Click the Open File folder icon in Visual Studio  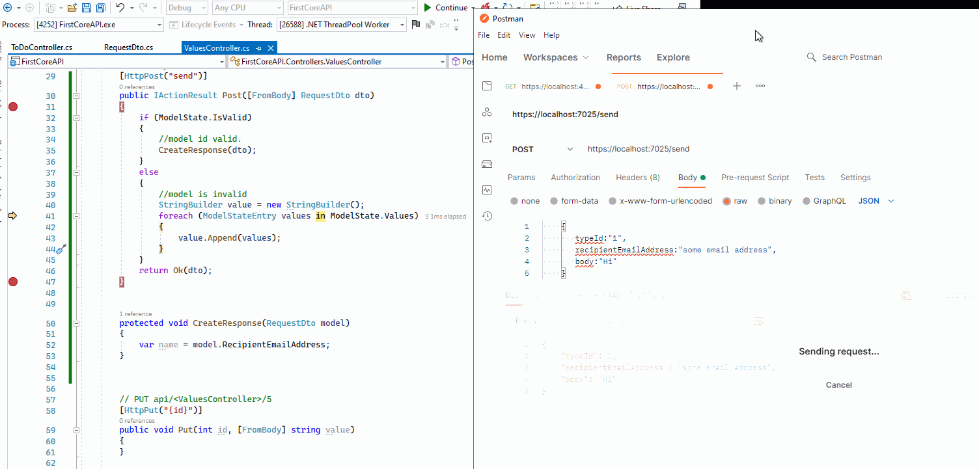click(x=72, y=8)
